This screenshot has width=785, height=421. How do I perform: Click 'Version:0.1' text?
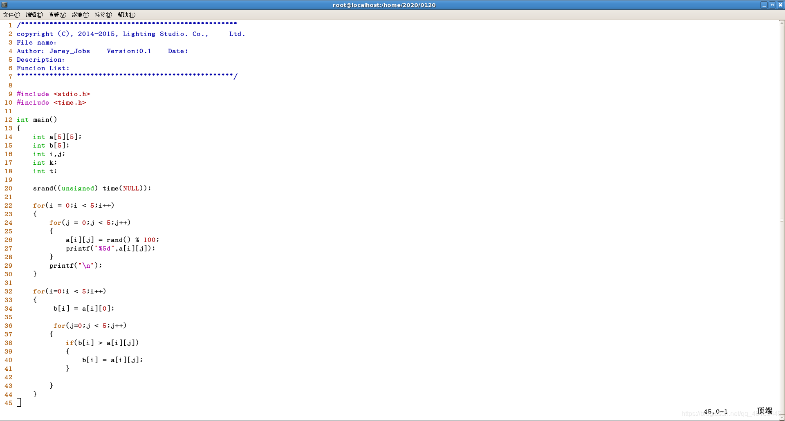click(x=129, y=51)
